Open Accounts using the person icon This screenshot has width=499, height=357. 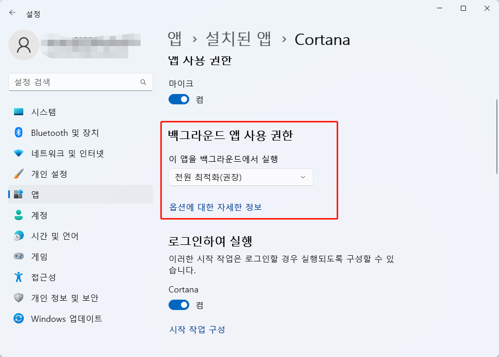pyautogui.click(x=19, y=215)
